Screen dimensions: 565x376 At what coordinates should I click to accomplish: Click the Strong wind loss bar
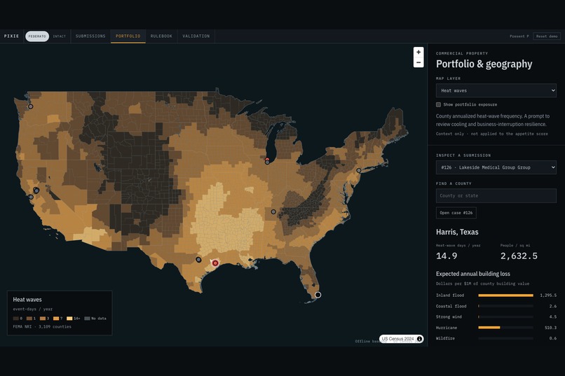point(505,317)
